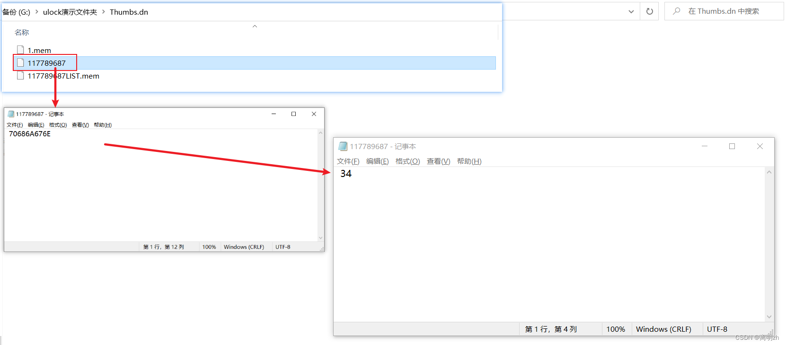Minimize the large Notepad window
Image resolution: width=786 pixels, height=345 pixels.
point(705,146)
